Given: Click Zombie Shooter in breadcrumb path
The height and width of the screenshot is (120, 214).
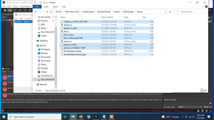Looking at the screenshot, I should [x=104, y=12].
